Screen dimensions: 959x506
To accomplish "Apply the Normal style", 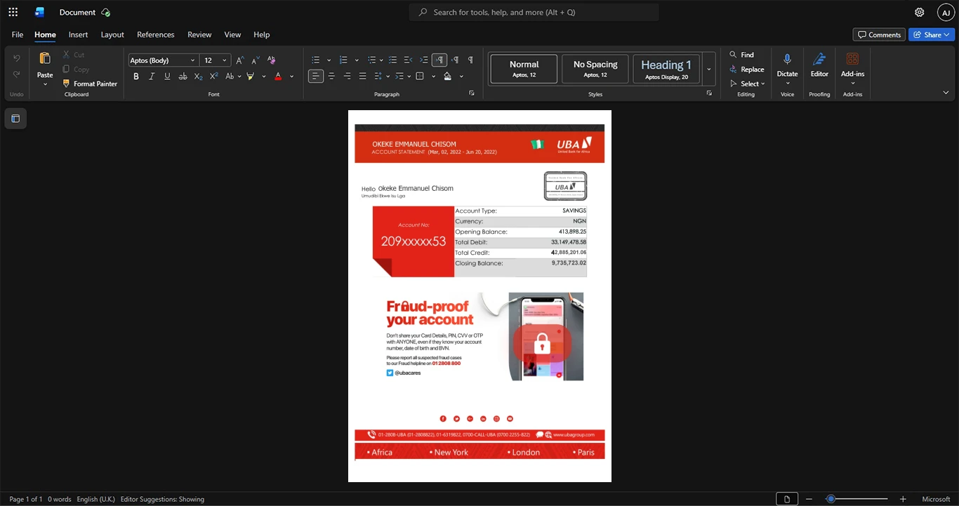I will click(524, 69).
